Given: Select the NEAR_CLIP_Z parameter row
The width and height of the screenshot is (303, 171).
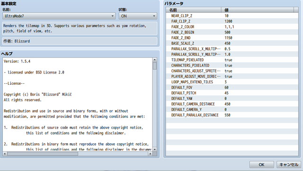Looking at the screenshot, I should point(232,16).
